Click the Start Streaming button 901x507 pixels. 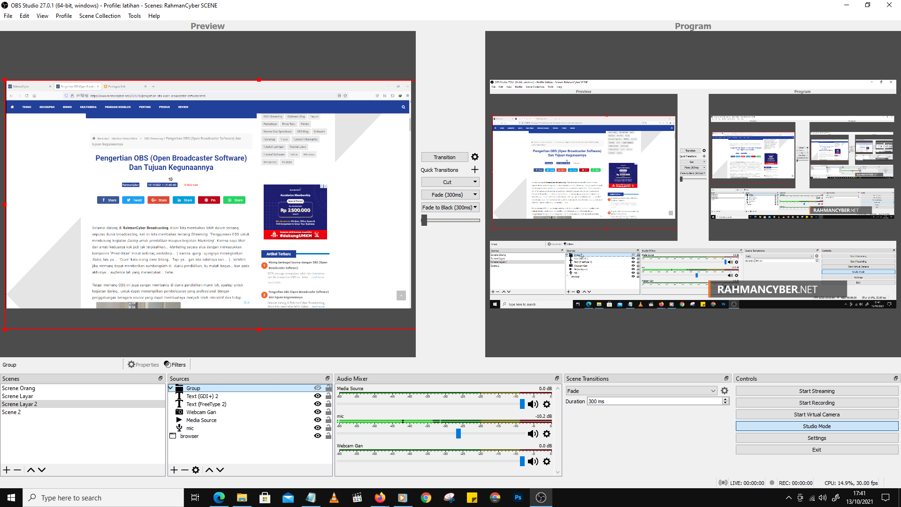coord(816,391)
